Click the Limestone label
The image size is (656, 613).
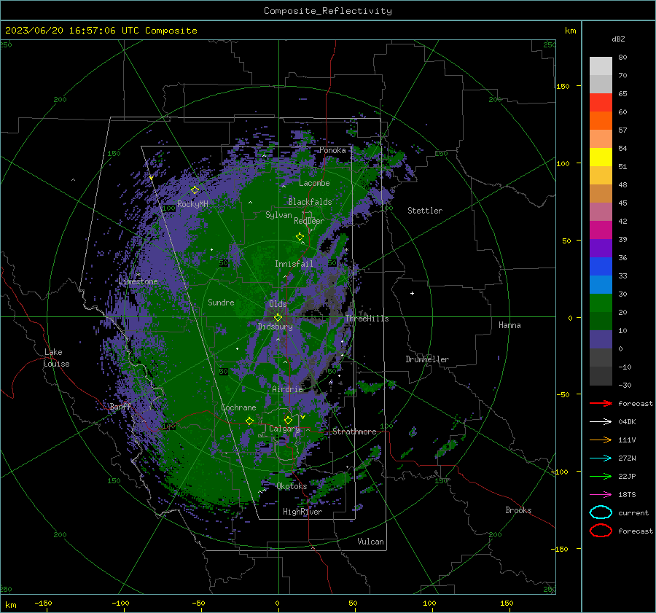138,281
